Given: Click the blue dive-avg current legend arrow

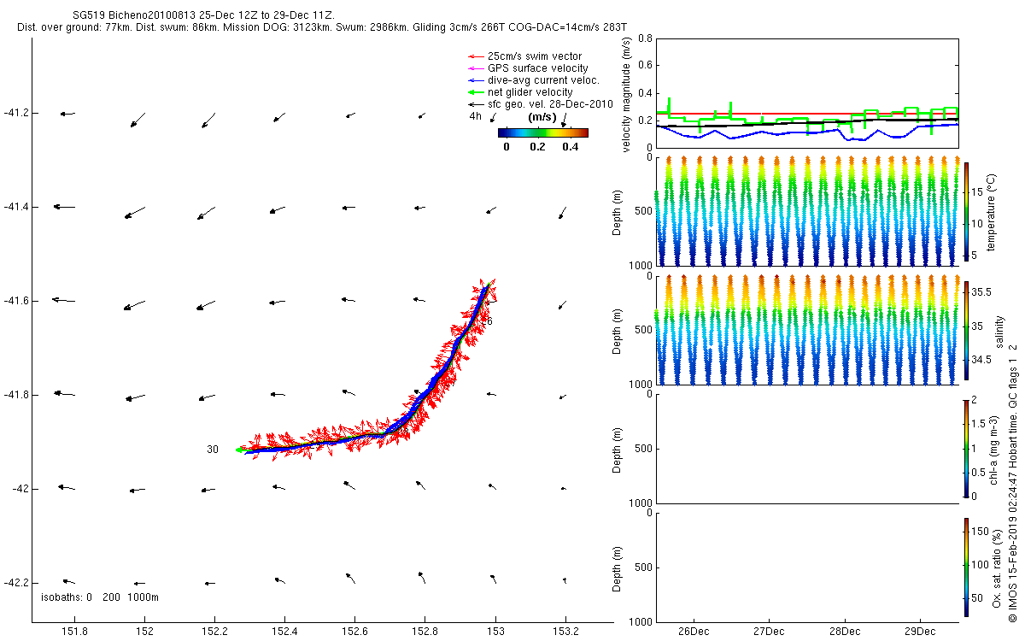Looking at the screenshot, I should 475,80.
